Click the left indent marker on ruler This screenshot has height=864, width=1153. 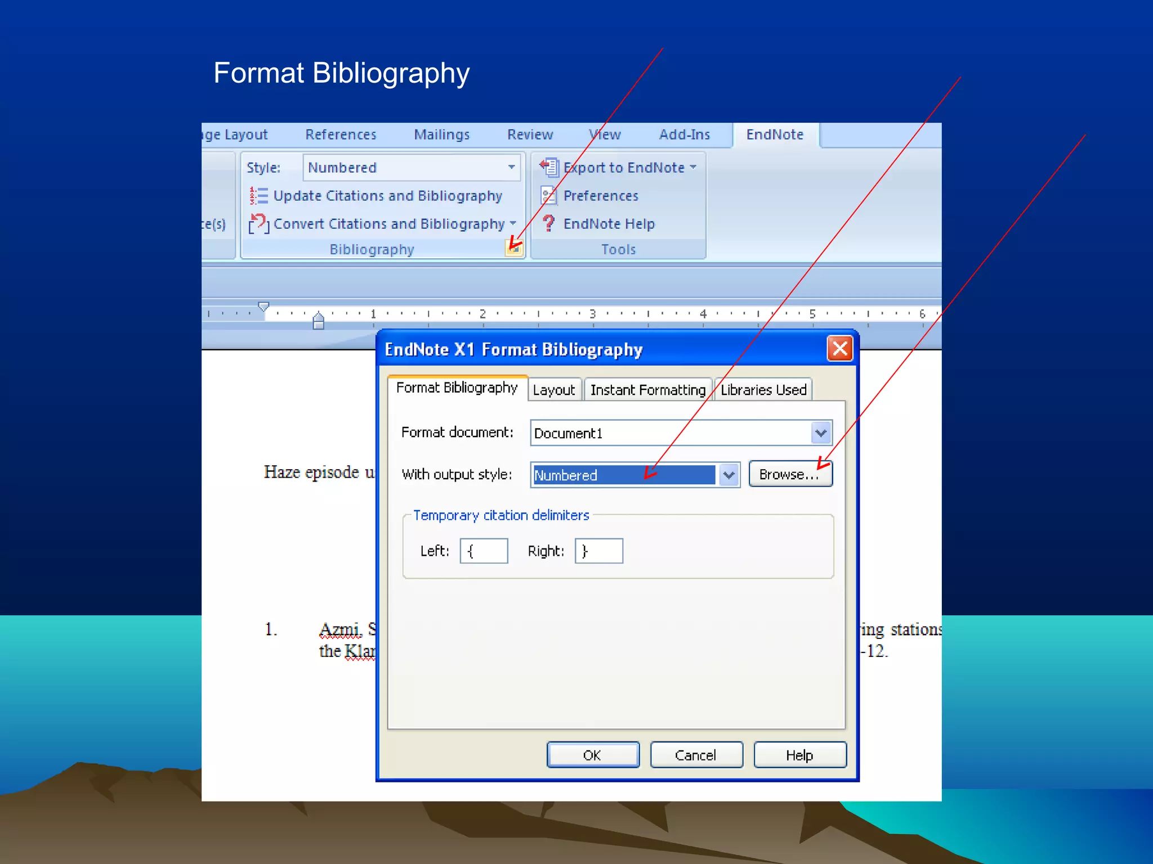tap(318, 321)
